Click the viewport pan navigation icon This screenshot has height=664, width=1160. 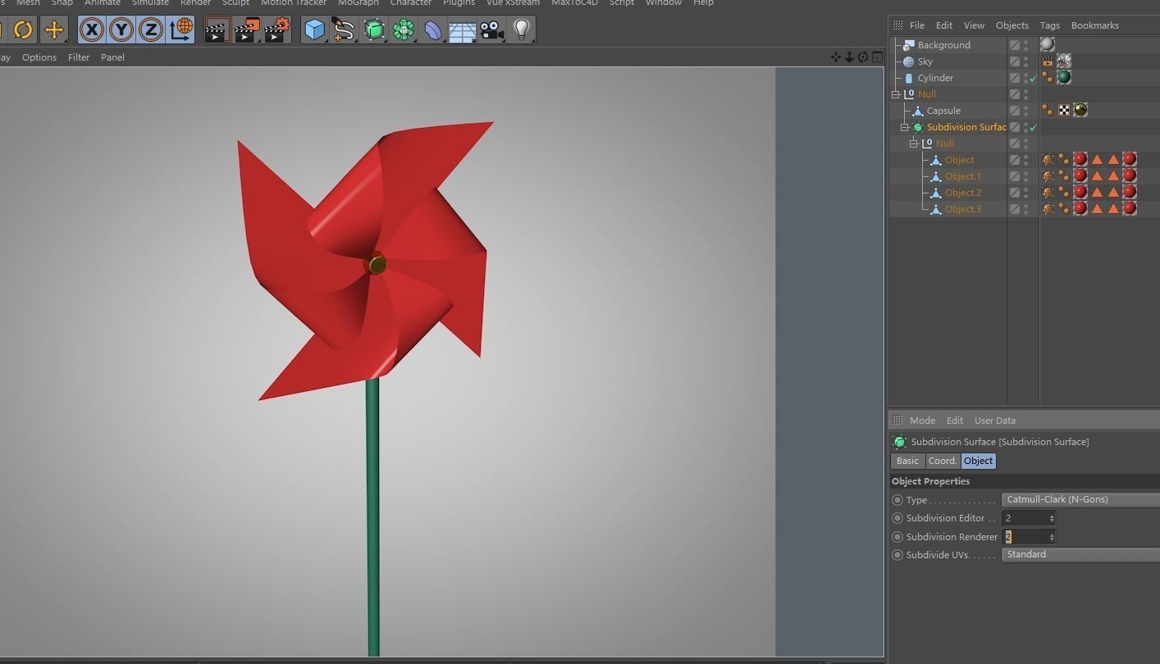coord(836,57)
